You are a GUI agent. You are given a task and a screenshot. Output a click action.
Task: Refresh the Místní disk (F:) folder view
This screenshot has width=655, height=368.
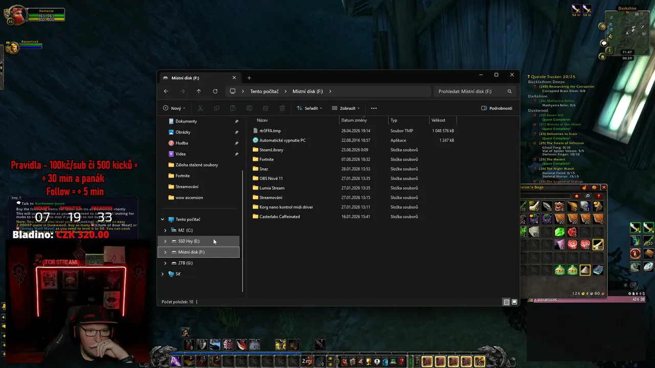215,91
